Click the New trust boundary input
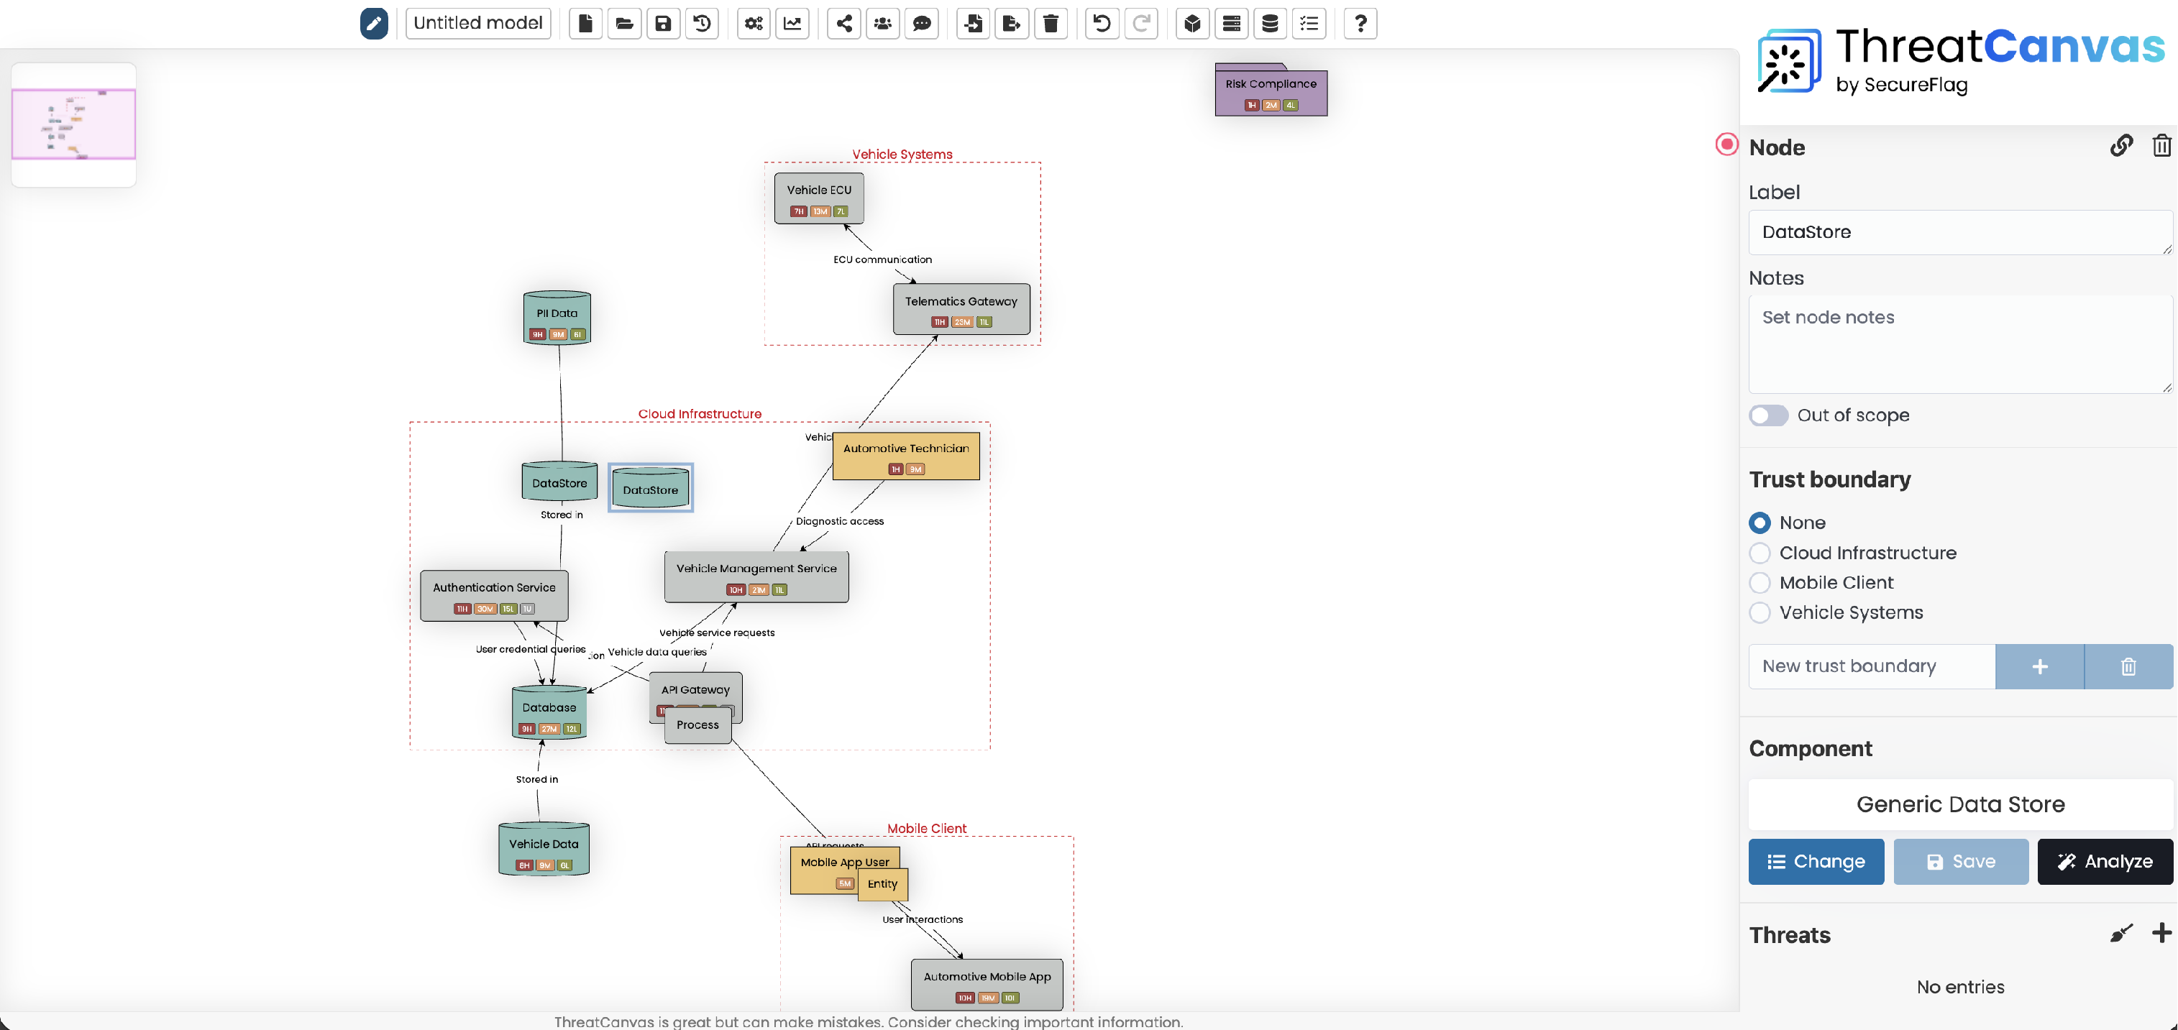The image size is (2178, 1030). (1871, 666)
